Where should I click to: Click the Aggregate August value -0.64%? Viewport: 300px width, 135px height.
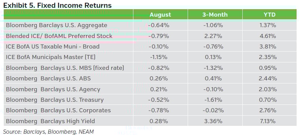click(160, 25)
